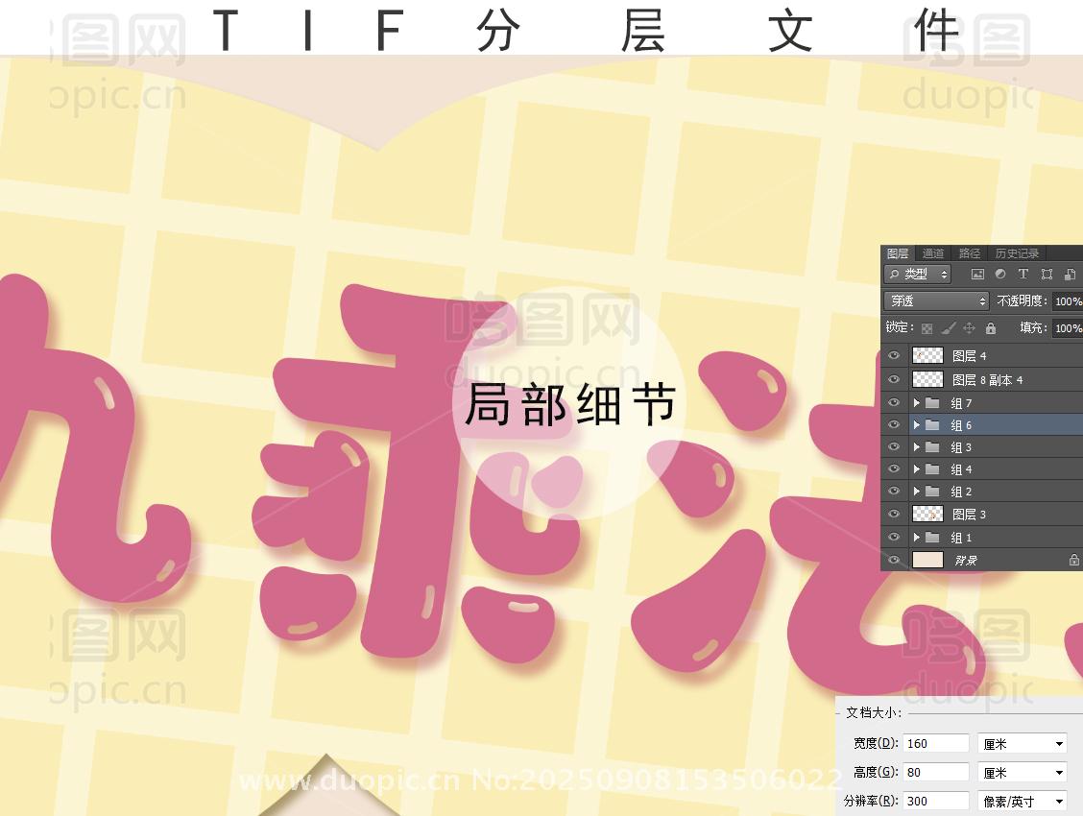1083x816 pixels.
Task: Select layer name 背景
Action: point(966,561)
